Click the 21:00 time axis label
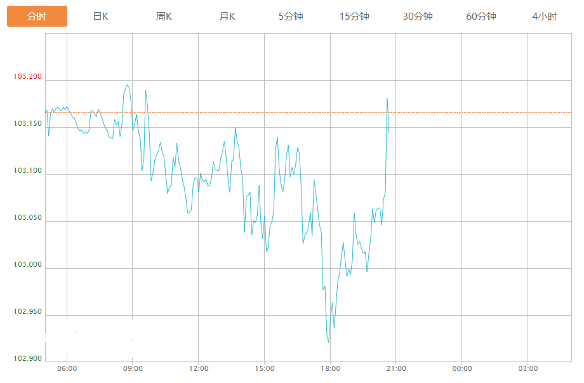Viewport: 584px width, 383px height. (x=395, y=368)
